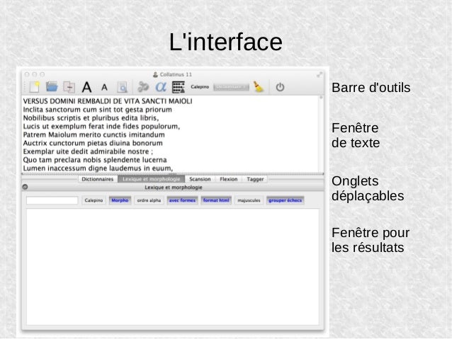Decrease text size with small A
This screenshot has width=452, height=339.
[104, 88]
